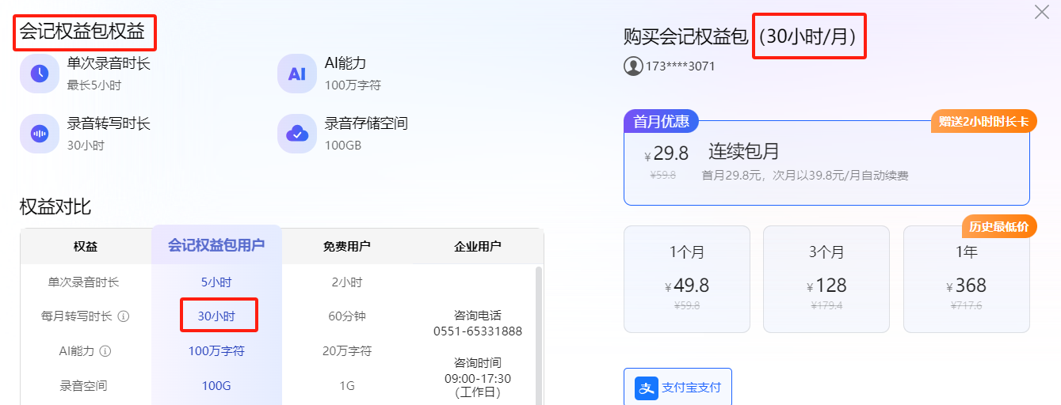
Task: Click the 30小时 cell in comparison table
Action: (x=217, y=316)
